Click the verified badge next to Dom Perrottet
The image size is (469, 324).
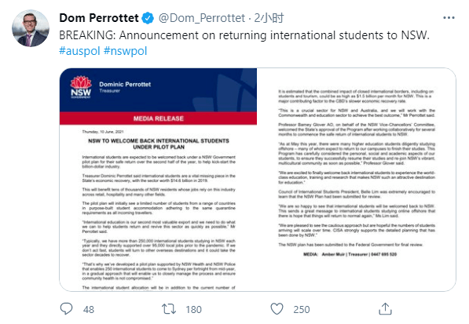[x=148, y=18]
